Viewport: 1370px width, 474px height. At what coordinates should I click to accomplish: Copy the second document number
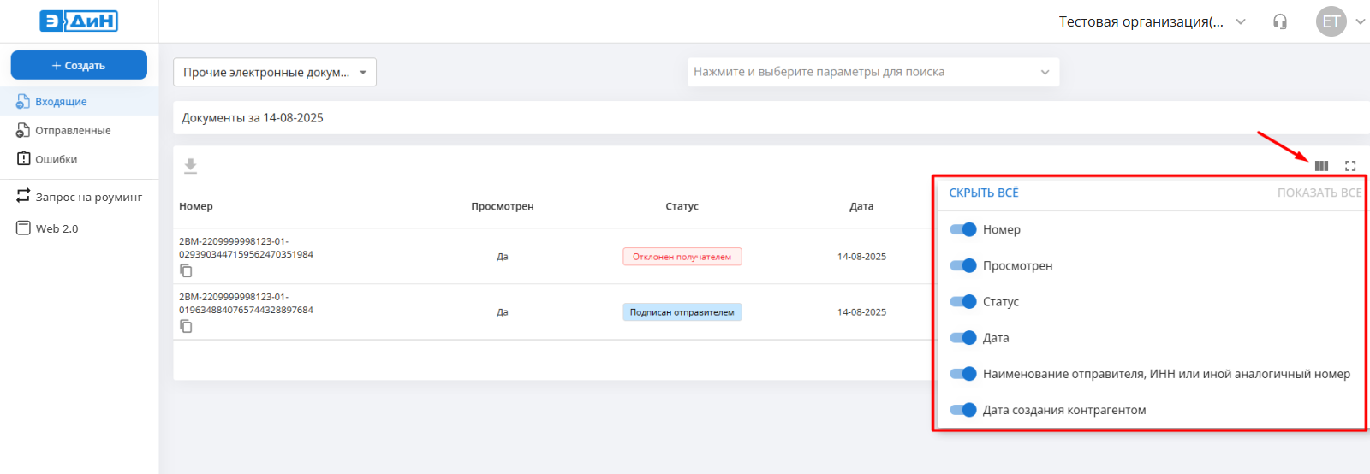(186, 327)
